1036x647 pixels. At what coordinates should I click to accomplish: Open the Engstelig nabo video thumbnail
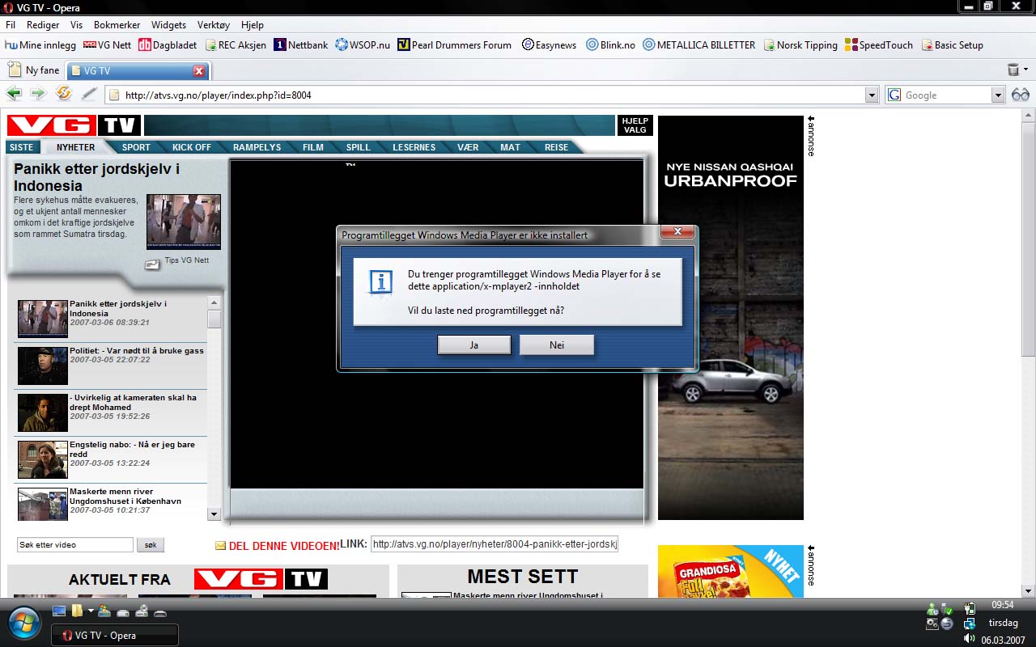click(43, 459)
